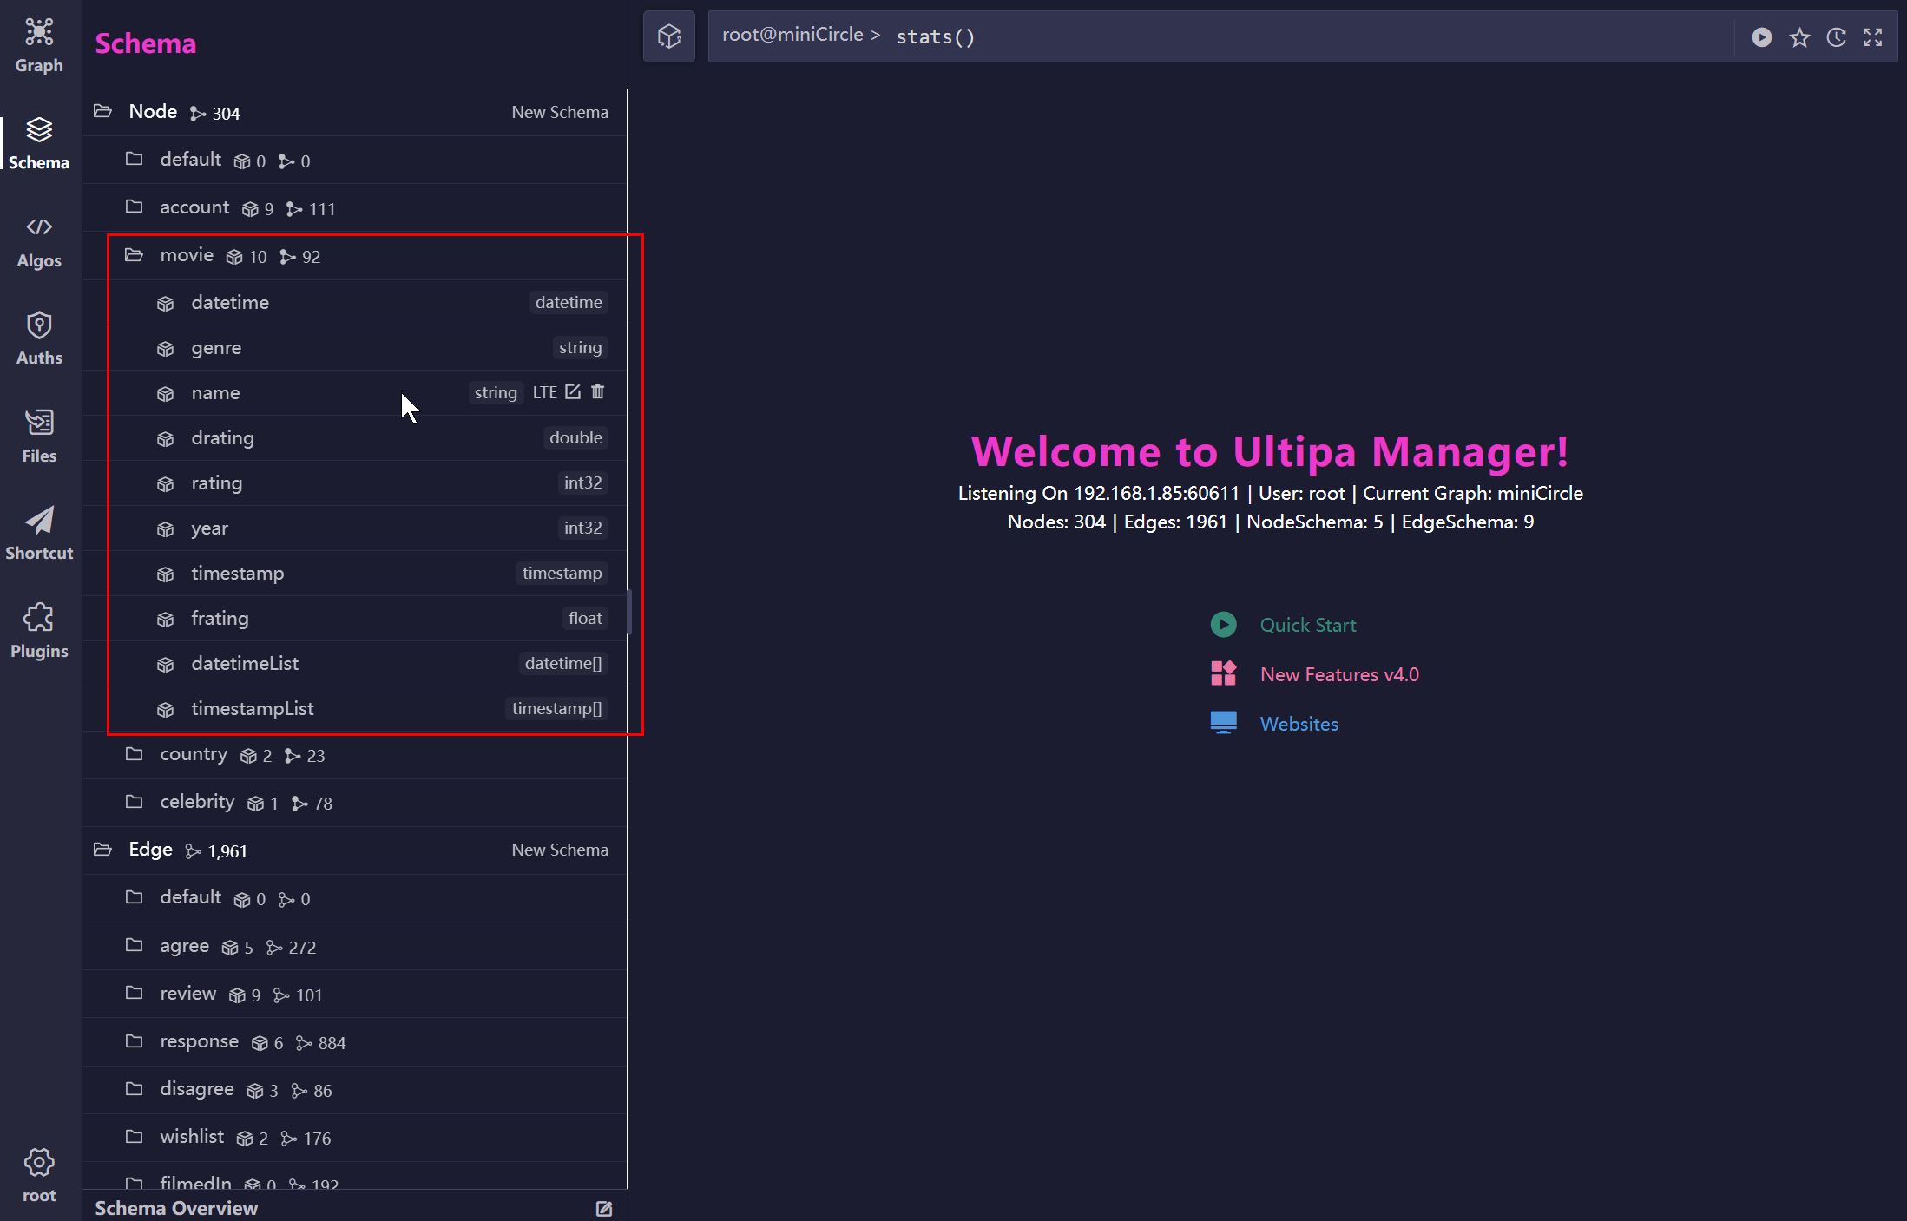Expand the country node schema
Viewport: 1907px width, 1221px height.
coord(134,753)
